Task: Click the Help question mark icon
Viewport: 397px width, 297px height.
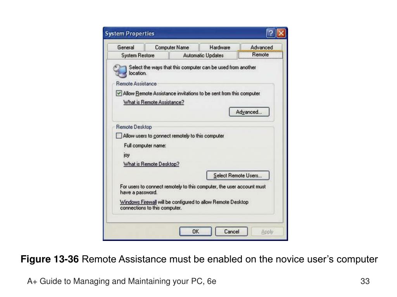Action: click(271, 33)
